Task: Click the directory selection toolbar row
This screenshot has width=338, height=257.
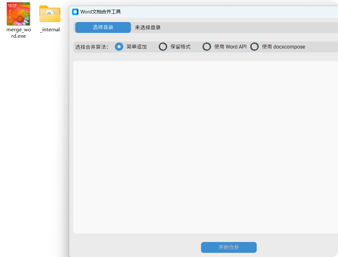Action: [x=231, y=27]
